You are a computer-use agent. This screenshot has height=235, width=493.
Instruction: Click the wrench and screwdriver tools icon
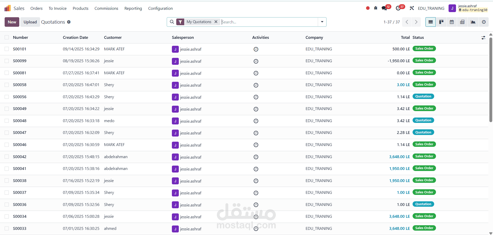pyautogui.click(x=412, y=8)
